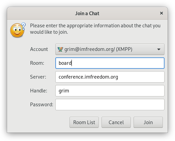Click the Password: label
This screenshot has width=175, height=141.
click(x=41, y=105)
